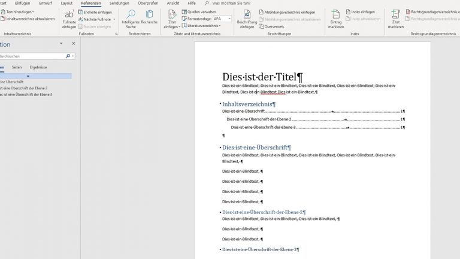This screenshot has width=460, height=259.
Task: Switch to the Layout ribbon tab
Action: pos(66,3)
